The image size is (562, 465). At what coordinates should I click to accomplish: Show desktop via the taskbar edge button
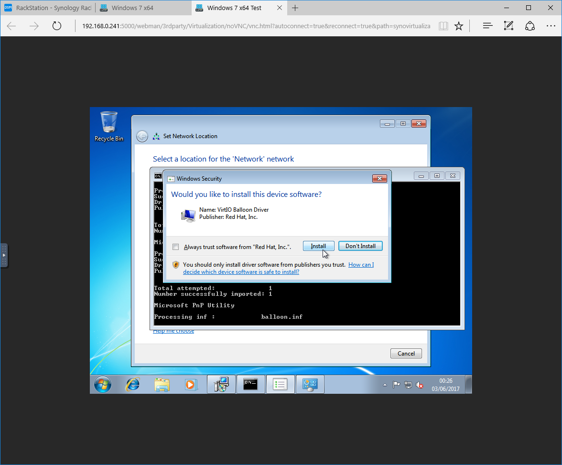point(468,384)
